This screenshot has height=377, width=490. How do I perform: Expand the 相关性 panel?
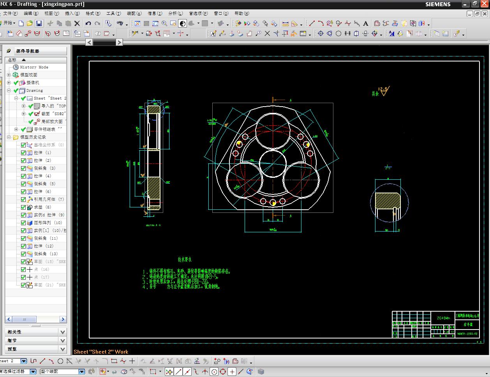[62, 332]
